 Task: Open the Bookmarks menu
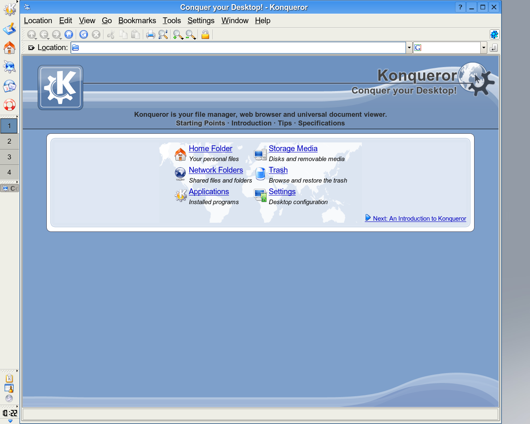tap(137, 21)
